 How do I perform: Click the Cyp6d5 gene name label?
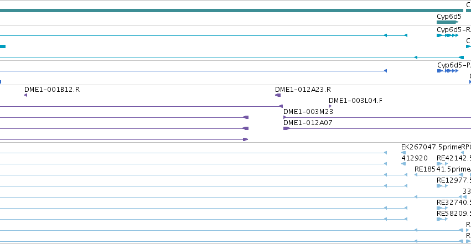click(x=449, y=17)
